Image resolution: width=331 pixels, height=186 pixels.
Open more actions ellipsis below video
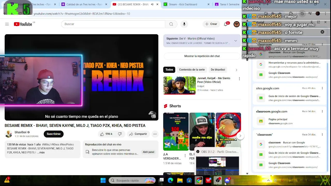coord(155,134)
